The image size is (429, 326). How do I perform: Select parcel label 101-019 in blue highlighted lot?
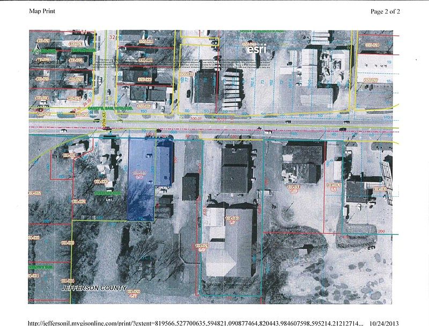pyautogui.click(x=140, y=173)
